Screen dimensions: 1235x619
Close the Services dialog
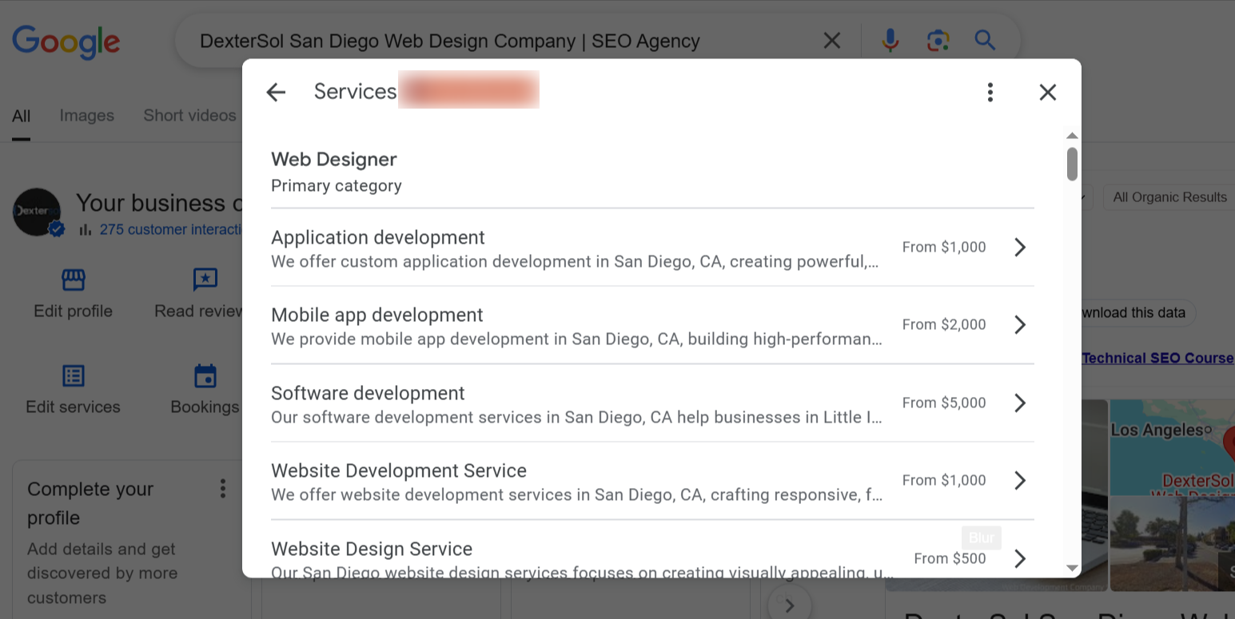(x=1047, y=93)
